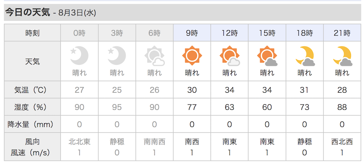Click the 0時 crescent moon weather icon
This screenshot has height=163, width=364.
79,55
